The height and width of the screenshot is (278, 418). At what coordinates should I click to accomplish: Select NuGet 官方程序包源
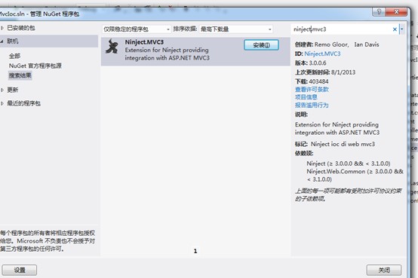pyautogui.click(x=35, y=66)
